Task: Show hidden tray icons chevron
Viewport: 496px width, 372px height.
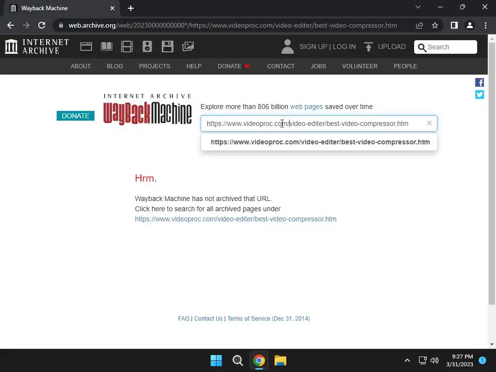Action: pyautogui.click(x=407, y=360)
